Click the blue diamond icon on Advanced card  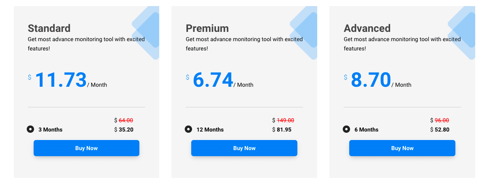pyautogui.click(x=462, y=32)
